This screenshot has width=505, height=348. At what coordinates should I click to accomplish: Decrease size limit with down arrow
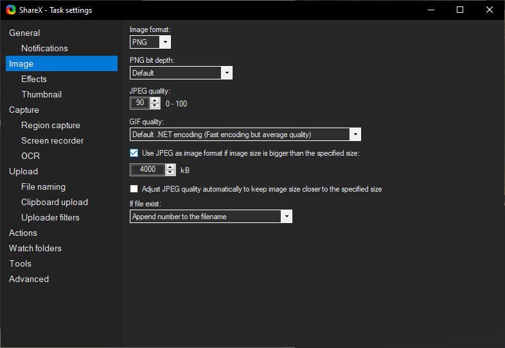(x=170, y=172)
